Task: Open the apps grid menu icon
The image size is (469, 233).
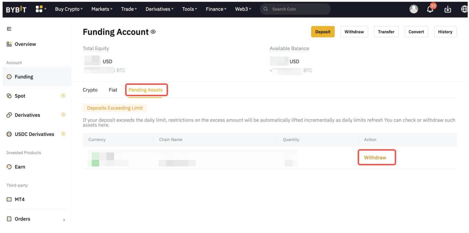Action: coord(39,9)
